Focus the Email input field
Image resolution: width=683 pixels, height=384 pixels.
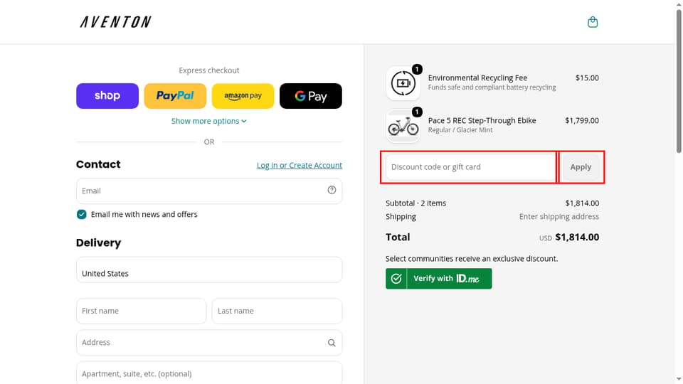click(x=209, y=191)
